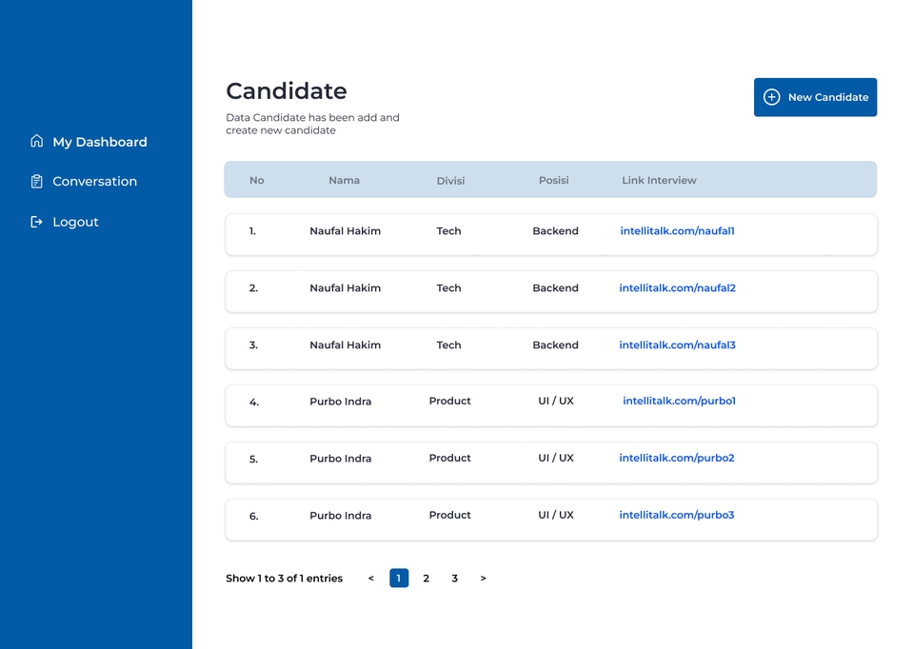Screen dimensions: 914x649
Task: Click Product division cell in row 5
Action: 450,458
